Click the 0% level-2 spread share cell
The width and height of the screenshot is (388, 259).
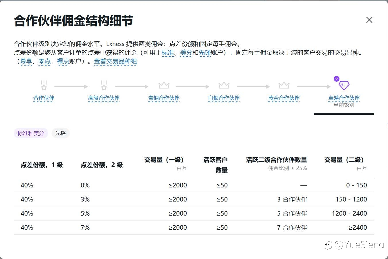pos(85,185)
